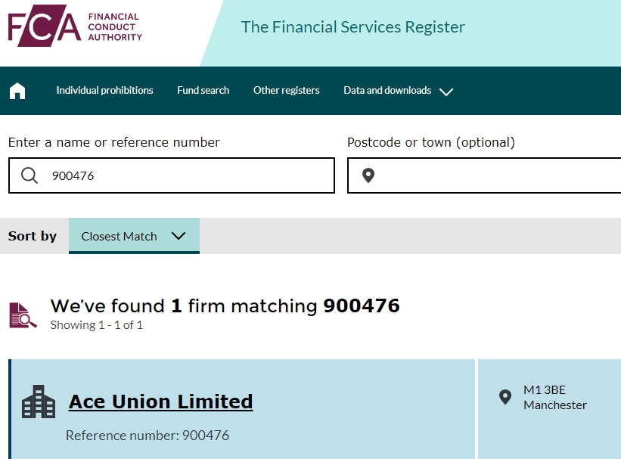Go to Fund search
The image size is (621, 459).
tap(203, 91)
